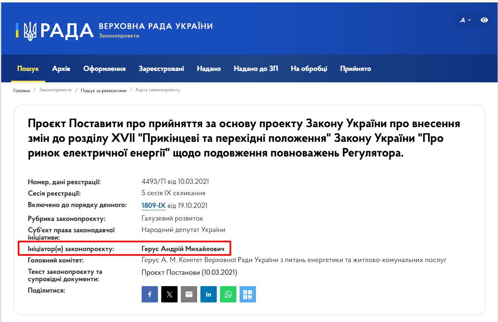
Task: Select the Пошук tab
Action: click(x=28, y=68)
